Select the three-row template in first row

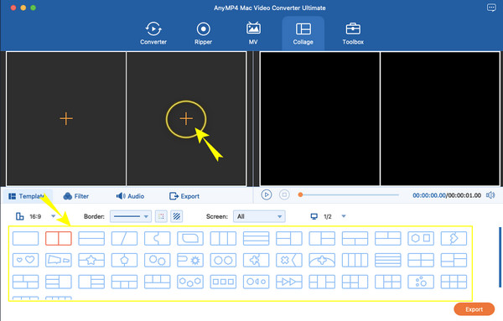256,238
